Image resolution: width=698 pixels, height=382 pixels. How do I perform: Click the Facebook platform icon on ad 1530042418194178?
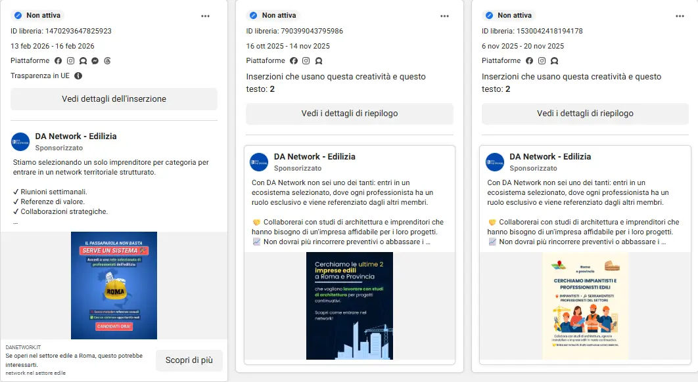point(529,61)
